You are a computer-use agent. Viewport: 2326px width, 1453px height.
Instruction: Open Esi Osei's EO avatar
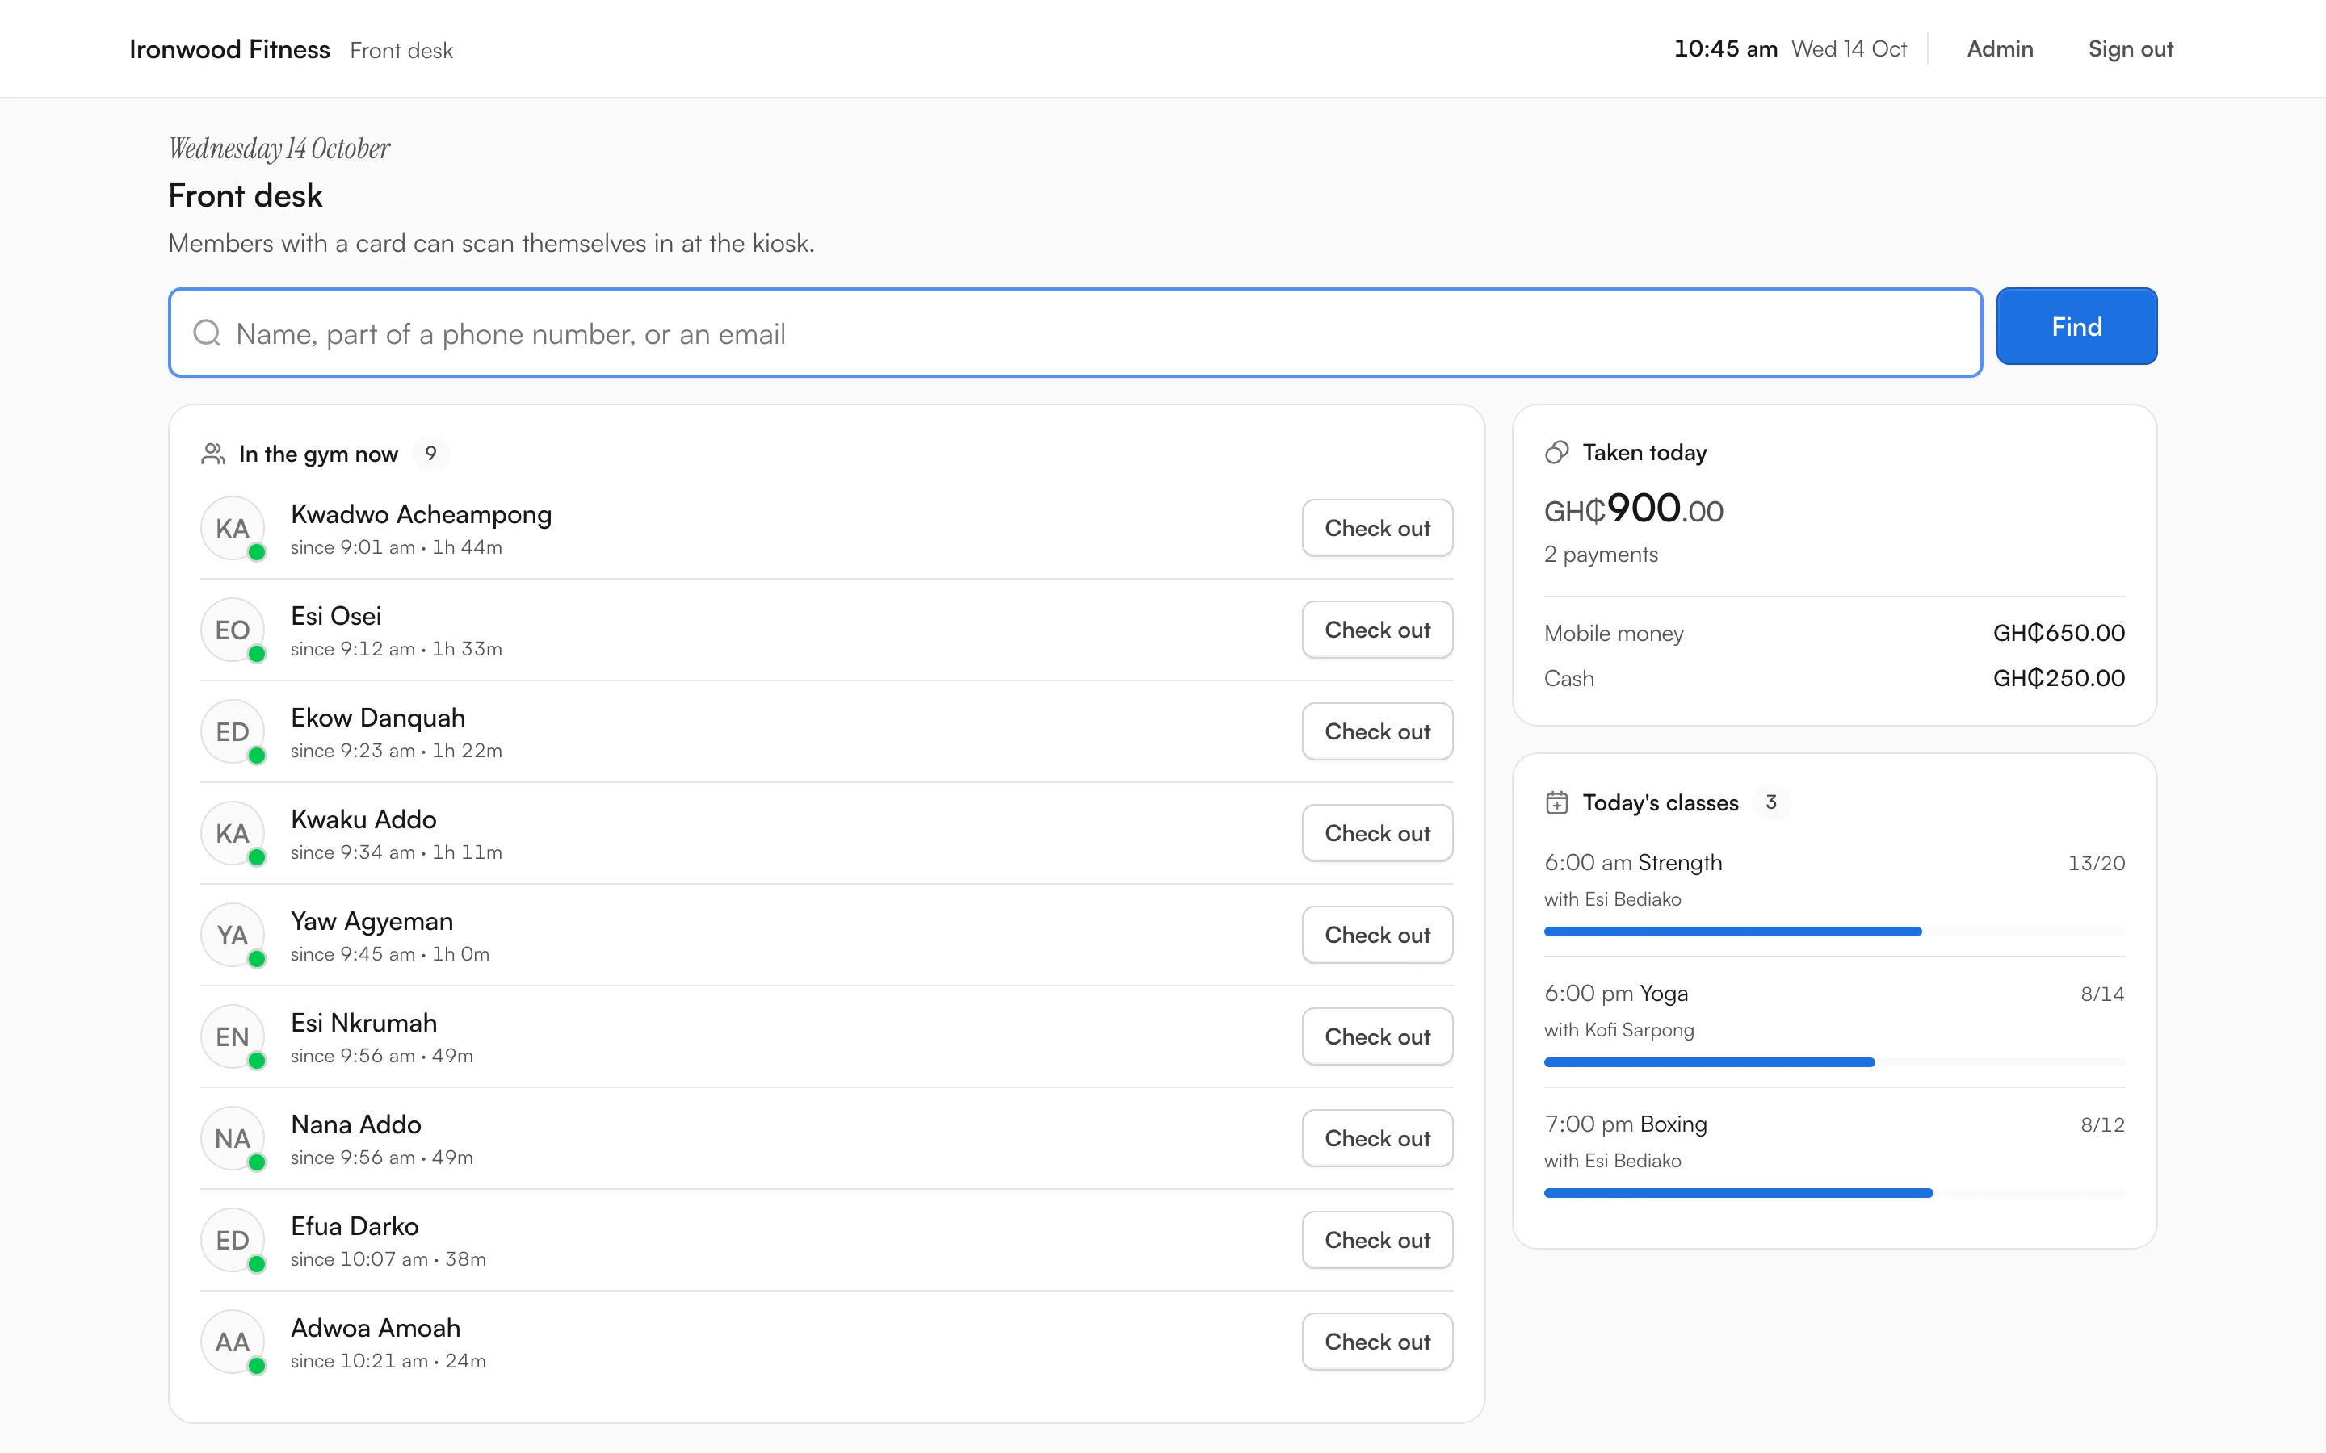(233, 630)
